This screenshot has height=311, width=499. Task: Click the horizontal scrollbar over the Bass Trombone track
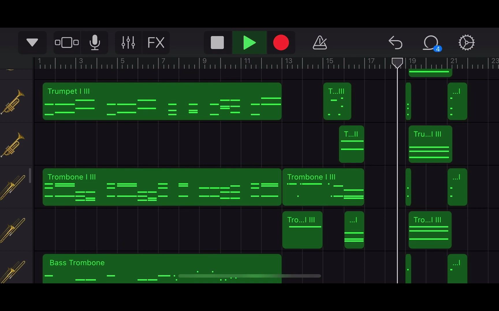(249, 276)
